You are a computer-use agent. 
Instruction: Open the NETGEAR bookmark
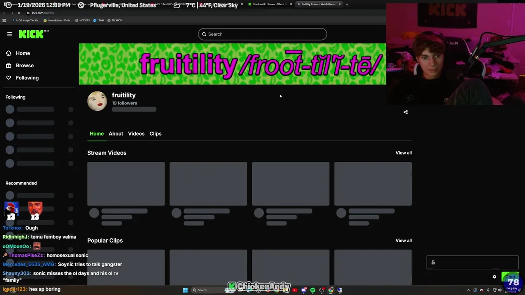(x=82, y=20)
